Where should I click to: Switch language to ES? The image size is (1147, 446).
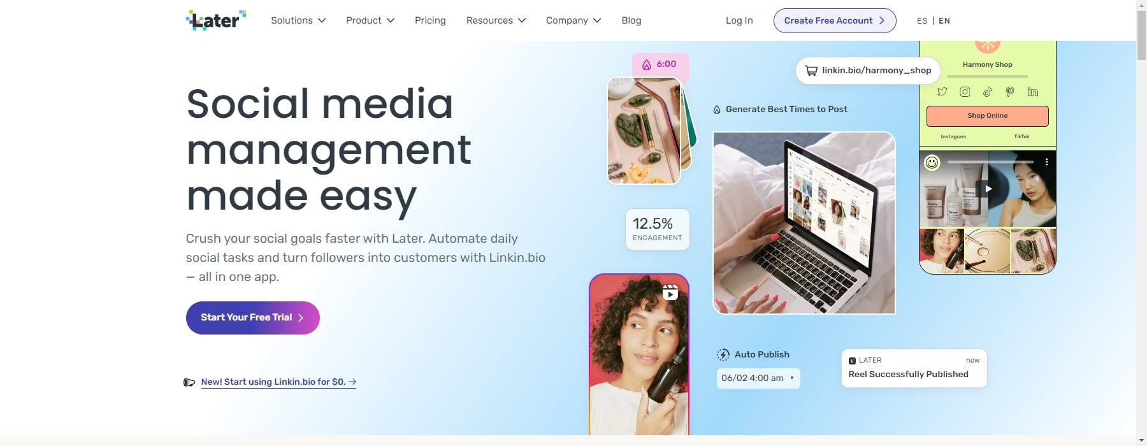pos(922,20)
